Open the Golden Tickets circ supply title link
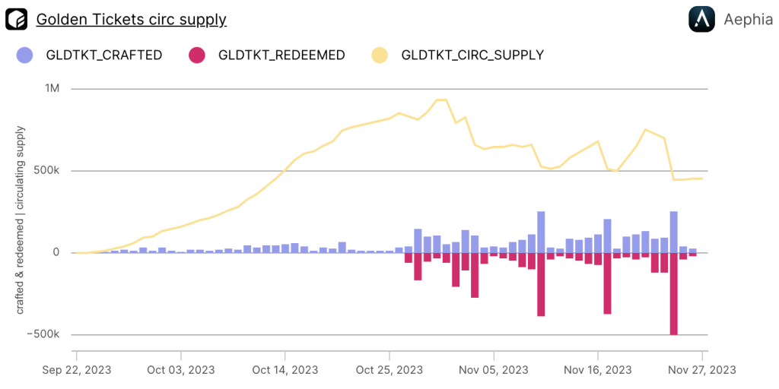The height and width of the screenshot is (389, 779). click(132, 20)
